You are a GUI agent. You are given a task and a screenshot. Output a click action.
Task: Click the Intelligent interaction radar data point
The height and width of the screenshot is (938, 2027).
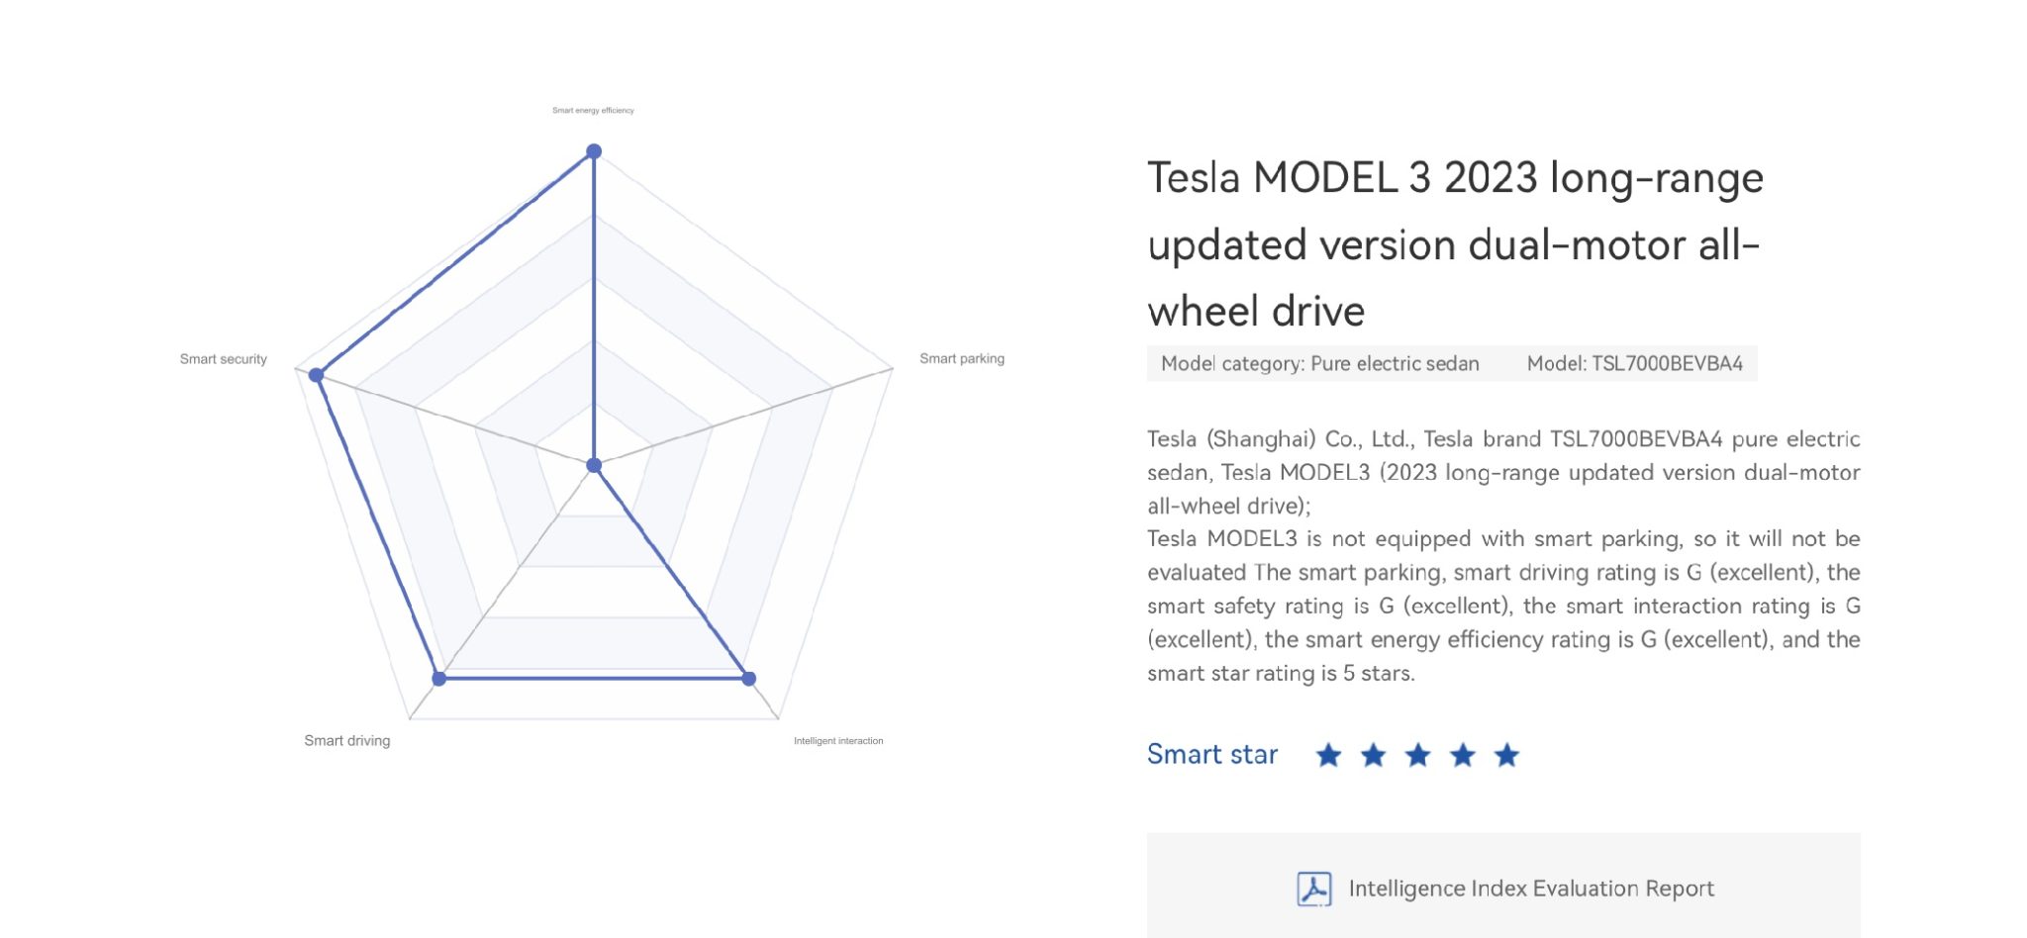[749, 679]
